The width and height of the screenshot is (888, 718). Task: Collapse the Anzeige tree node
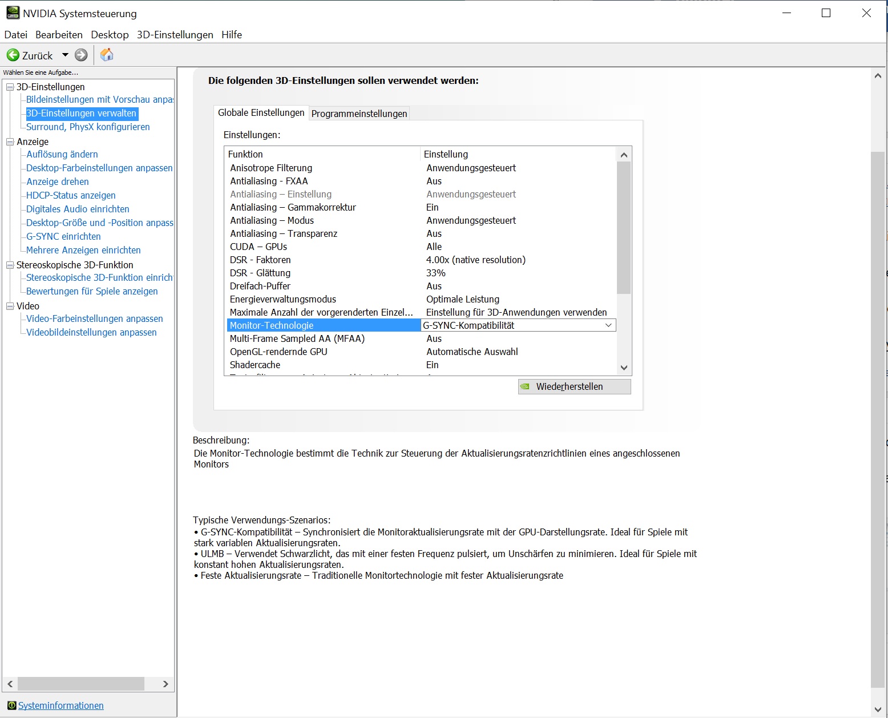tap(10, 142)
